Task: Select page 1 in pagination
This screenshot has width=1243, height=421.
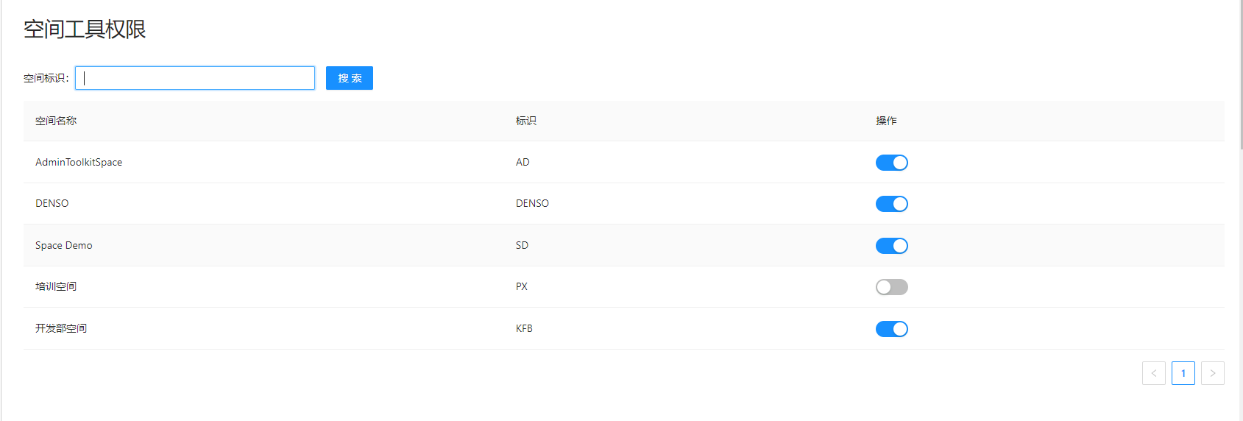Action: 1183,373
